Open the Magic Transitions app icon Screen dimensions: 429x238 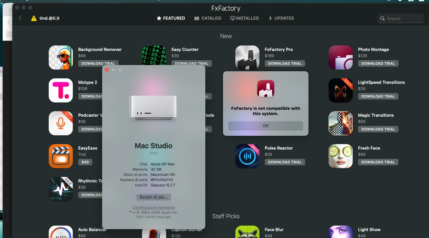[x=341, y=123]
